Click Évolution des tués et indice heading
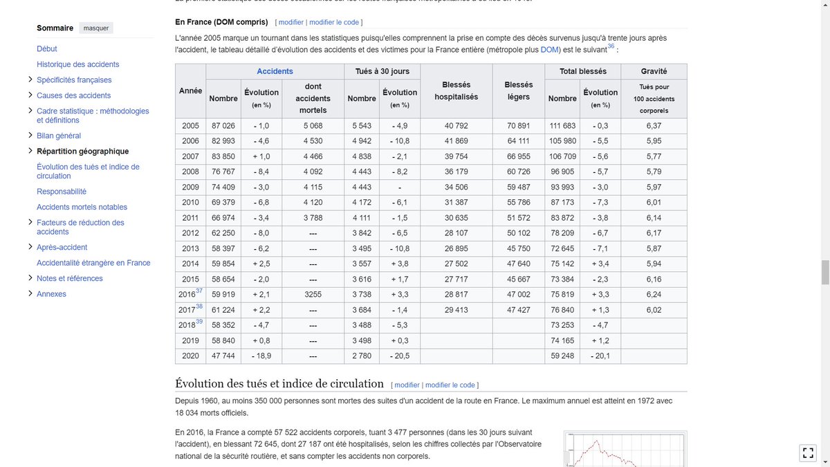 [x=279, y=383]
